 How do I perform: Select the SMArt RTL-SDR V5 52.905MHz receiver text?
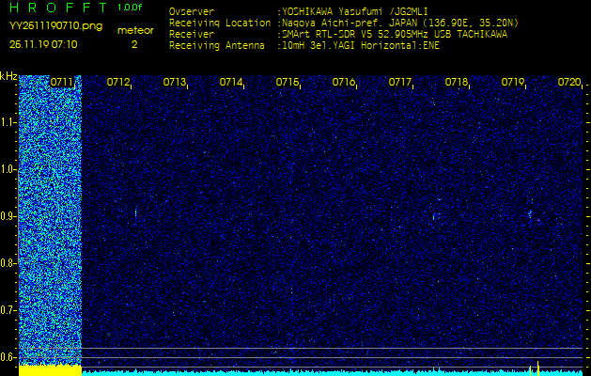(x=395, y=35)
